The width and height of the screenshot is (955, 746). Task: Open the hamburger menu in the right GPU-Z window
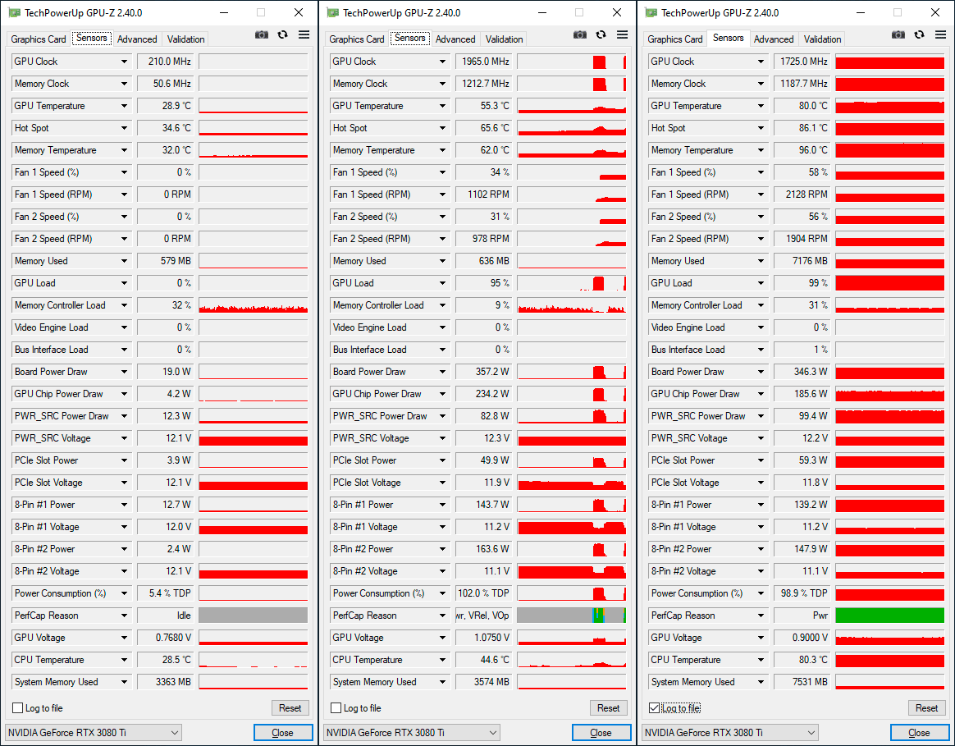point(940,34)
